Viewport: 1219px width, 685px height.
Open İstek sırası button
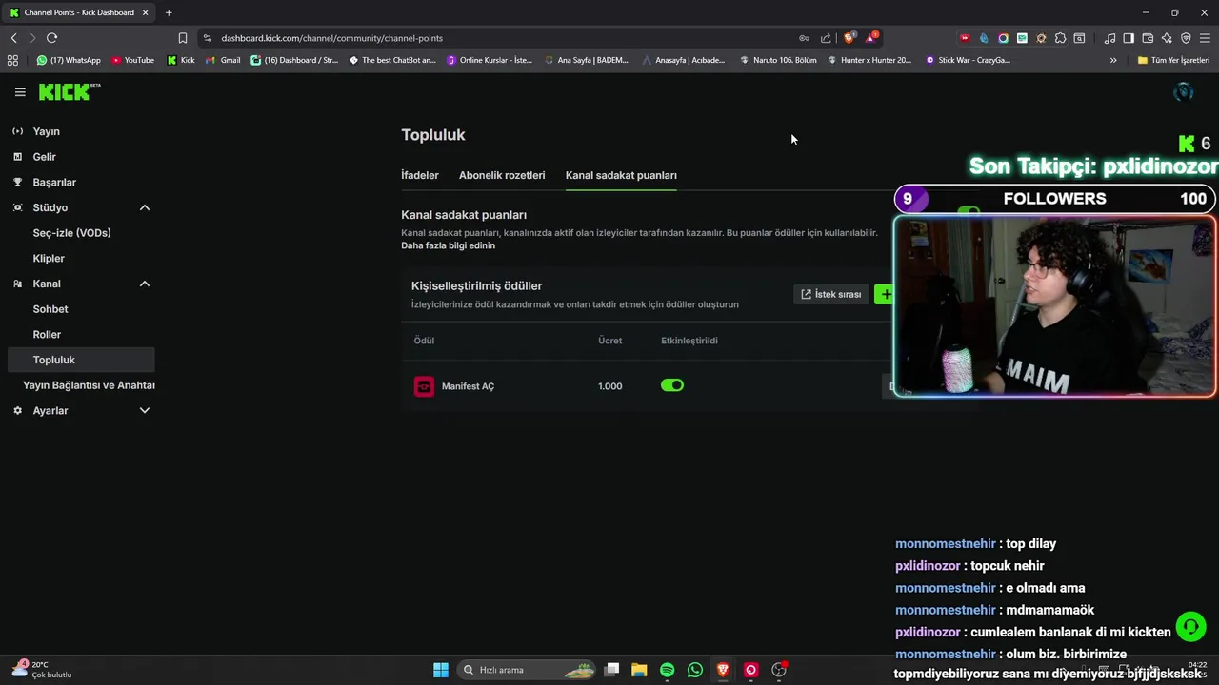pyautogui.click(x=830, y=294)
